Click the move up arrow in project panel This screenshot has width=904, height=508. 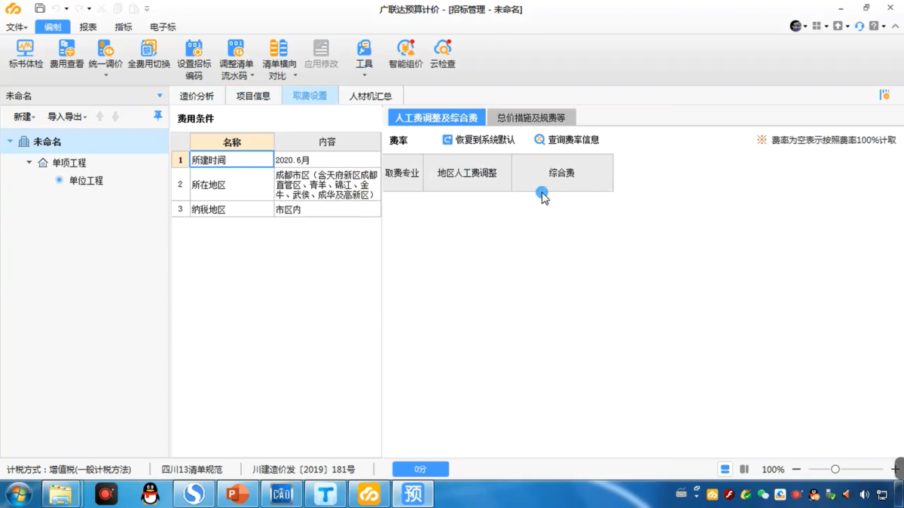pos(99,117)
